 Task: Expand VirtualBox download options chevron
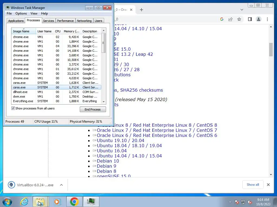pyautogui.click(x=61, y=185)
